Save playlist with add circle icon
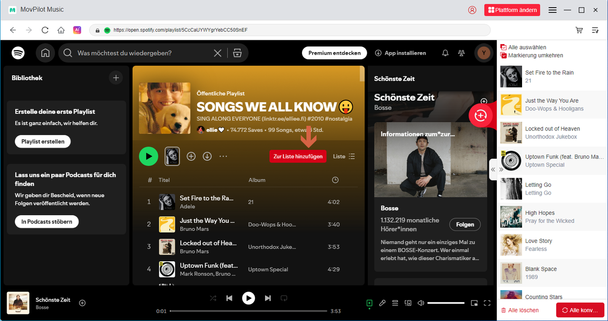The image size is (608, 321). 191,156
